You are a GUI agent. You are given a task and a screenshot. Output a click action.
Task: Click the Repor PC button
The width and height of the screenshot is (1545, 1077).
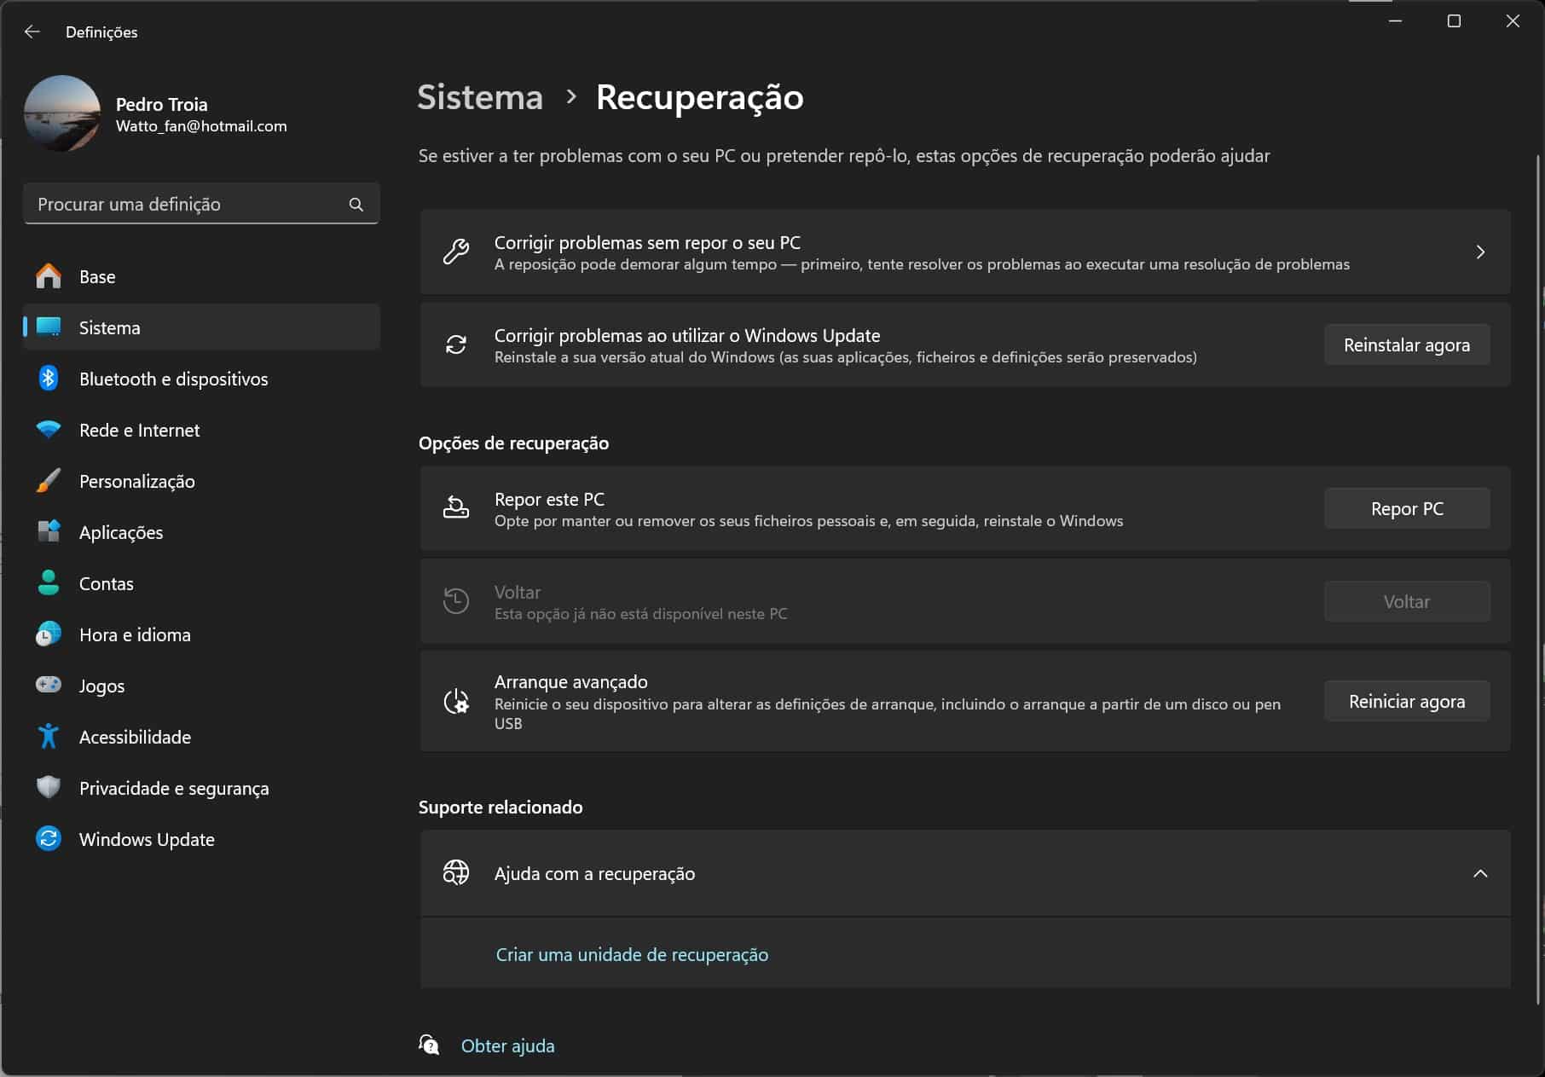tap(1406, 509)
